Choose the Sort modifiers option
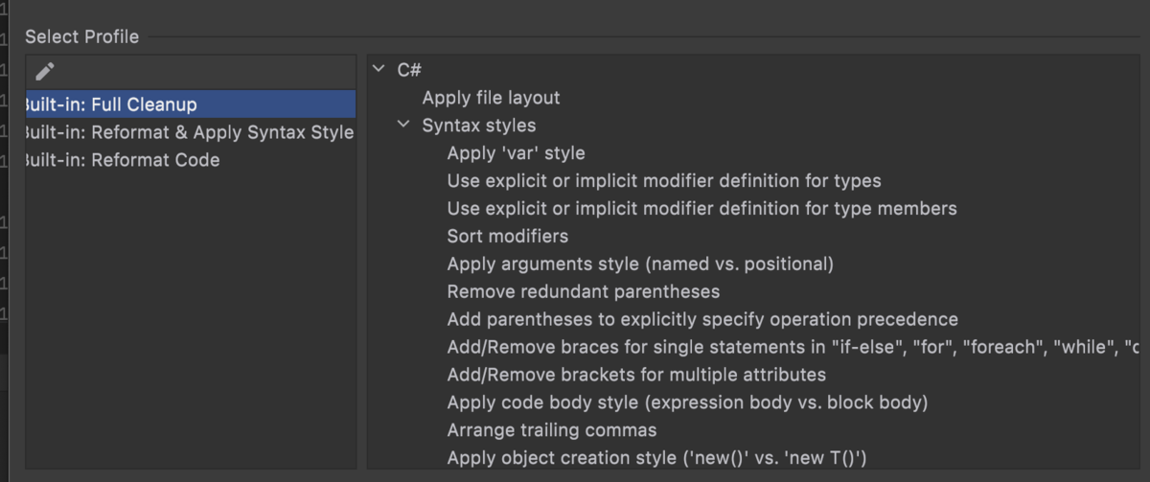The height and width of the screenshot is (482, 1150). coord(507,236)
